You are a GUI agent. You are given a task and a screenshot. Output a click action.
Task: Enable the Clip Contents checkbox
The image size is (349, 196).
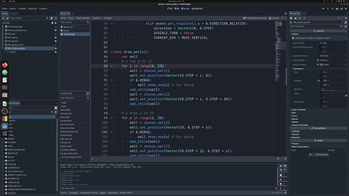pyautogui.click(x=321, y=43)
